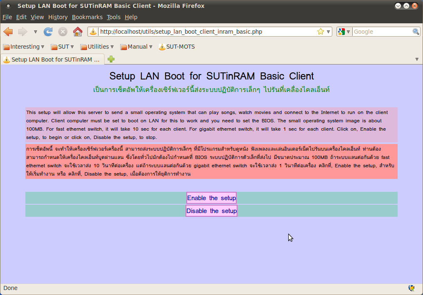Bookmark this page with star icon
This screenshot has width=423, height=295.
pos(321,32)
